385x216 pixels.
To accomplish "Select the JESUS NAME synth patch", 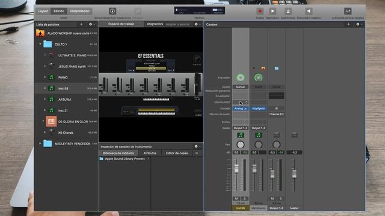I will pos(67,67).
